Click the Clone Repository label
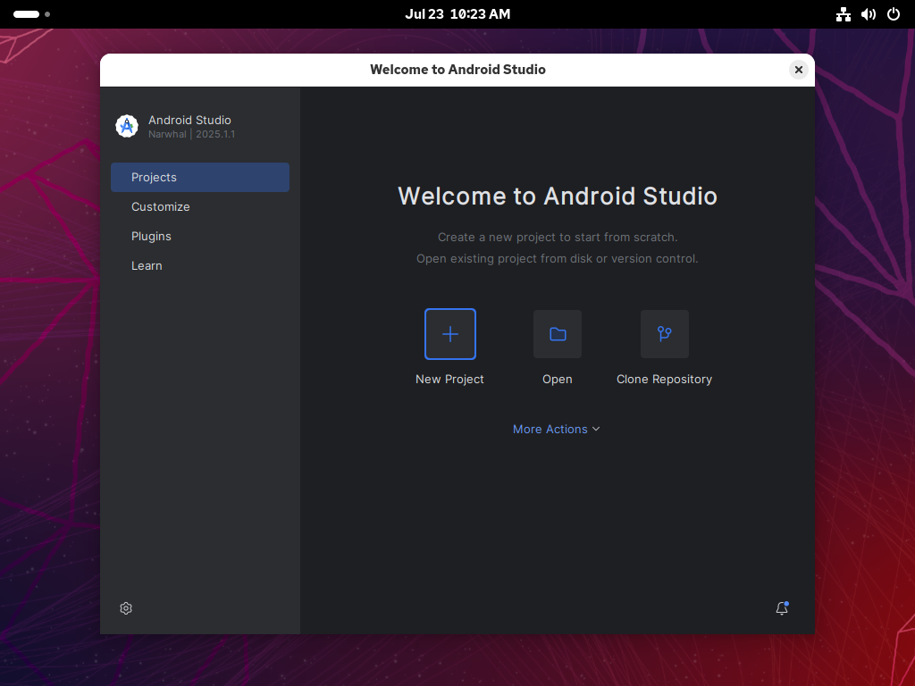 click(664, 379)
